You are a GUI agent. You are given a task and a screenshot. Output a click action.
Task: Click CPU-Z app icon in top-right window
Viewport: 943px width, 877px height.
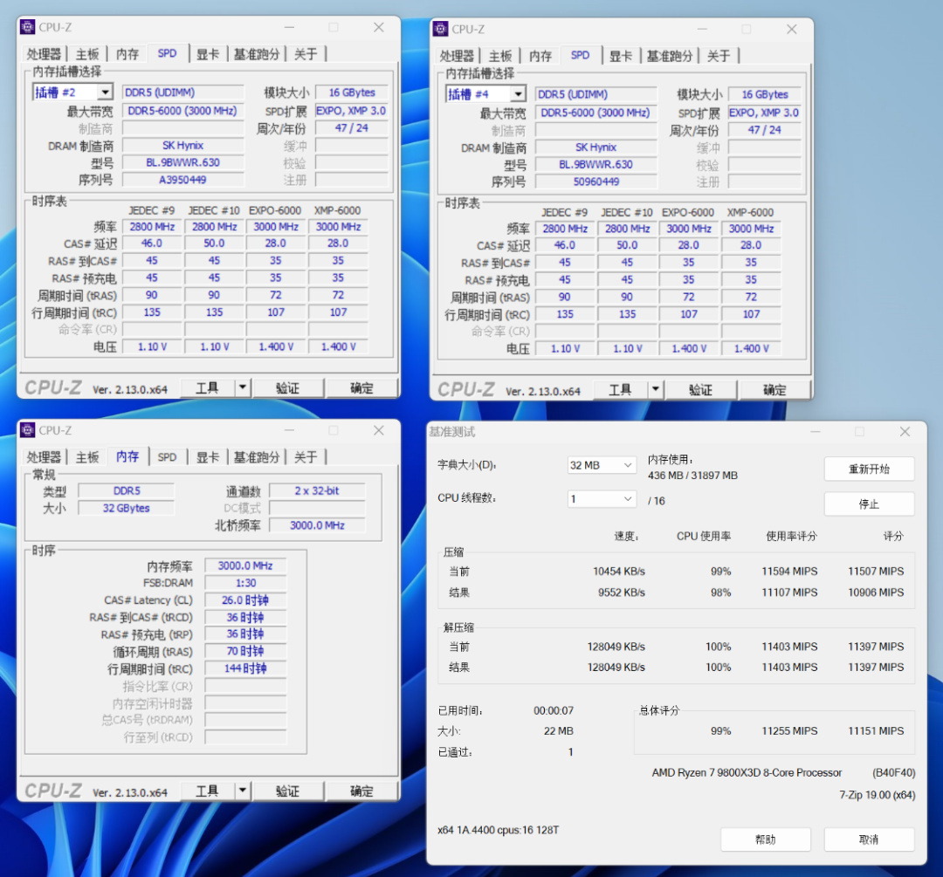pos(440,29)
